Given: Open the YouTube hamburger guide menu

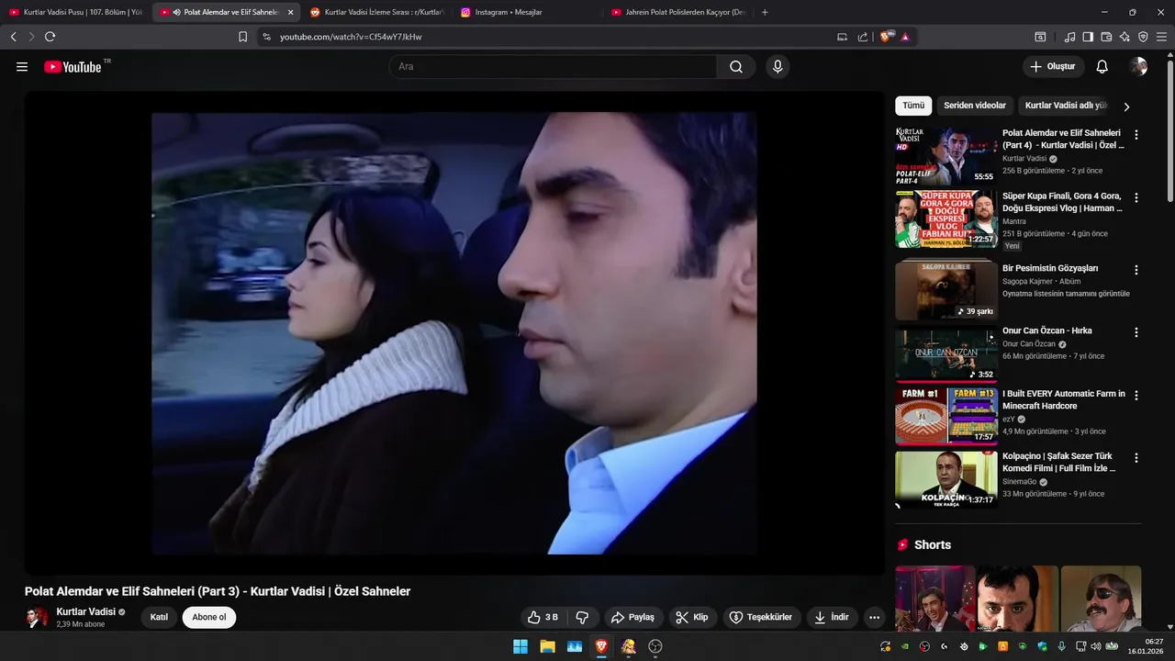Looking at the screenshot, I should pyautogui.click(x=22, y=67).
